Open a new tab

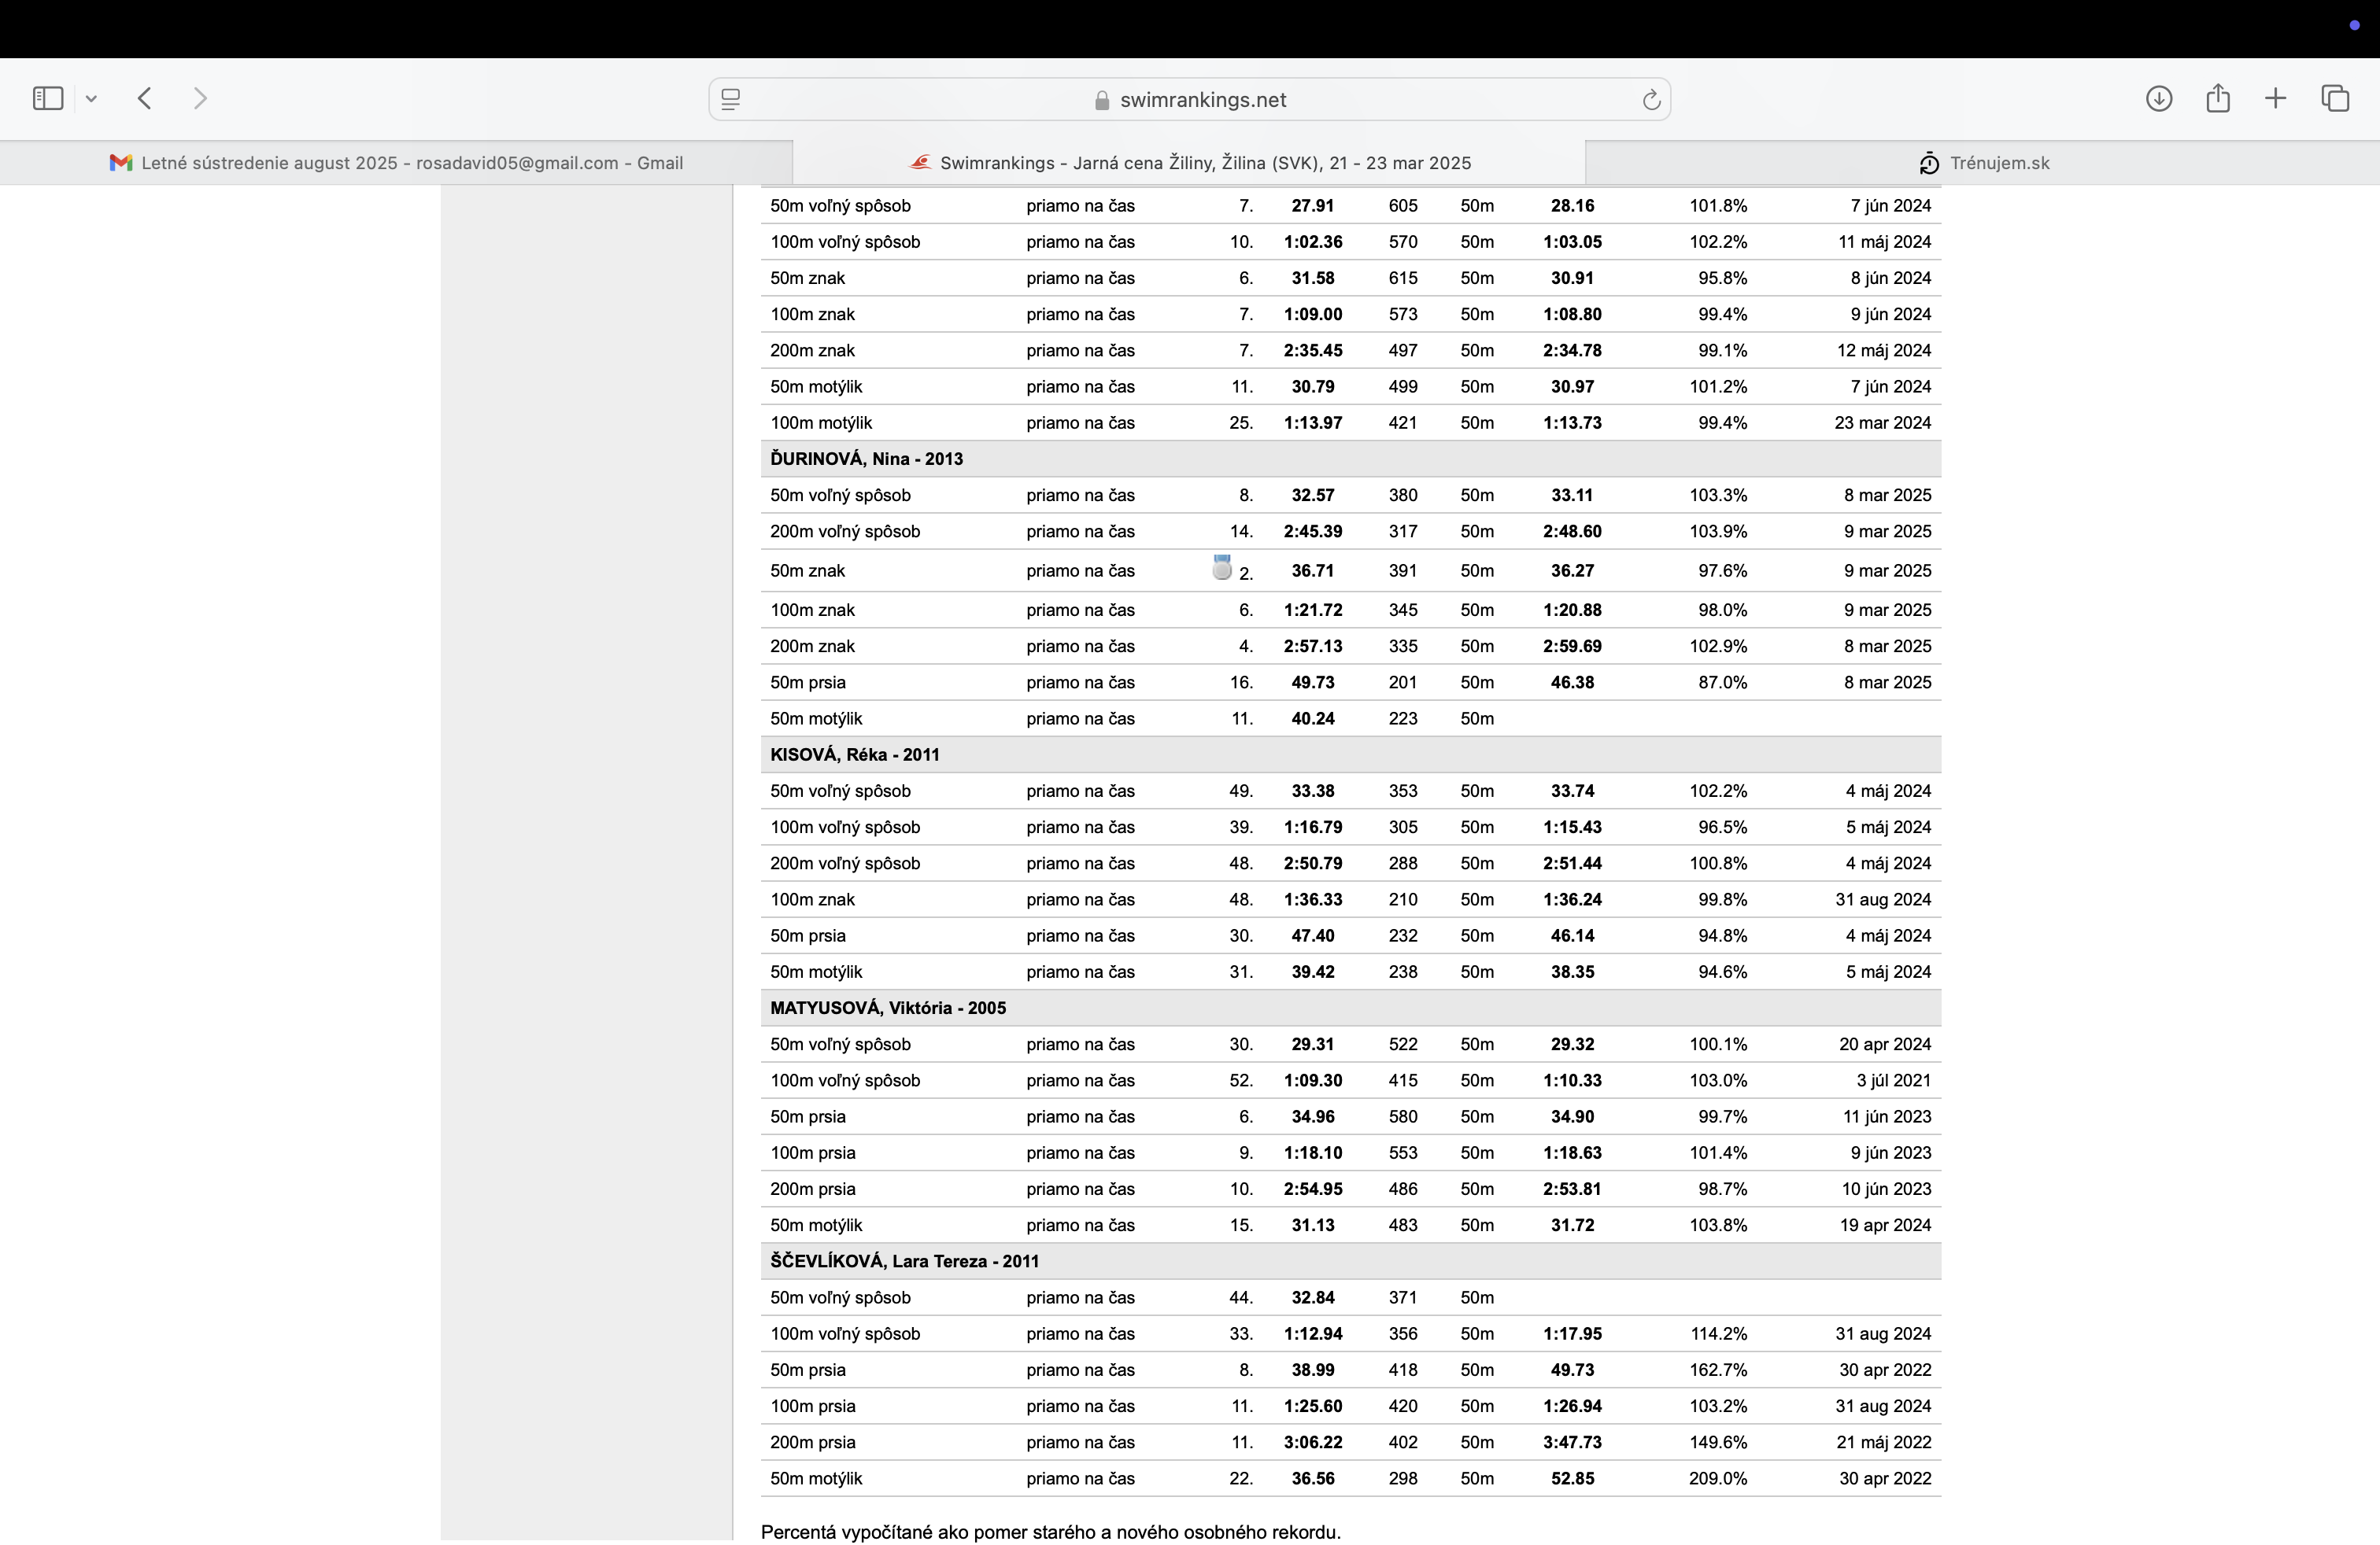pyautogui.click(x=2275, y=98)
